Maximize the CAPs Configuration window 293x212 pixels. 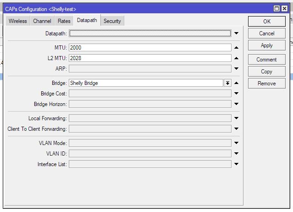click(x=277, y=9)
